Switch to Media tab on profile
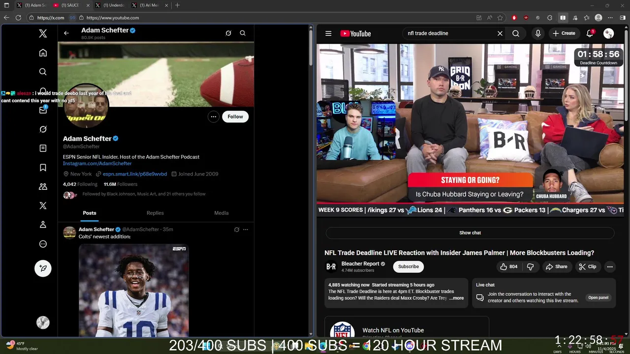Screen dimensions: 630x354 coord(221,213)
